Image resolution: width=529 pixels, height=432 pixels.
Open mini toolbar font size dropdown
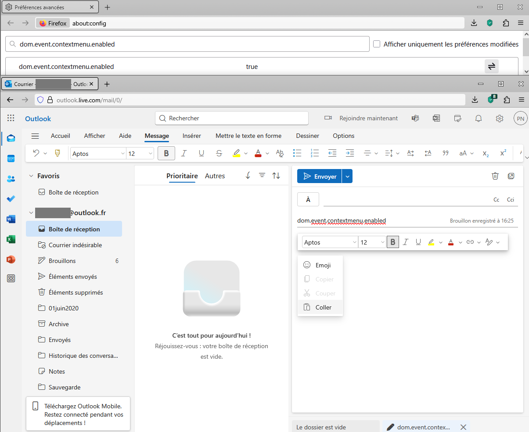[382, 242]
